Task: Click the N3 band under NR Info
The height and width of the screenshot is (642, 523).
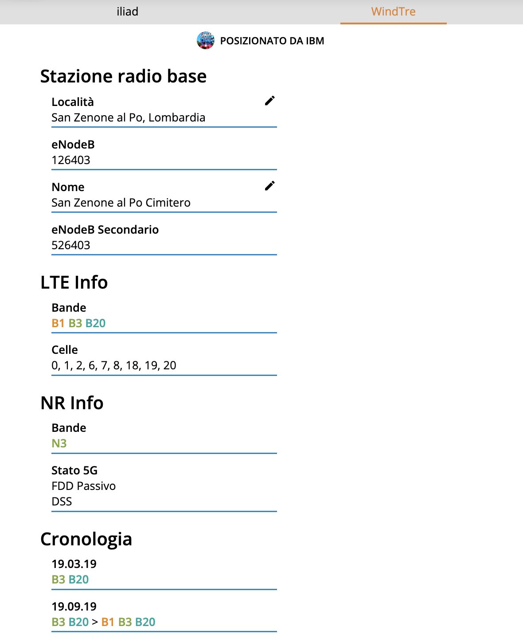Action: tap(59, 443)
